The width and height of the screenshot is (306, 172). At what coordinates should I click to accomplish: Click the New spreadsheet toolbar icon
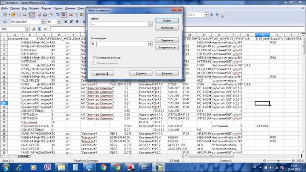click(x=5, y=15)
